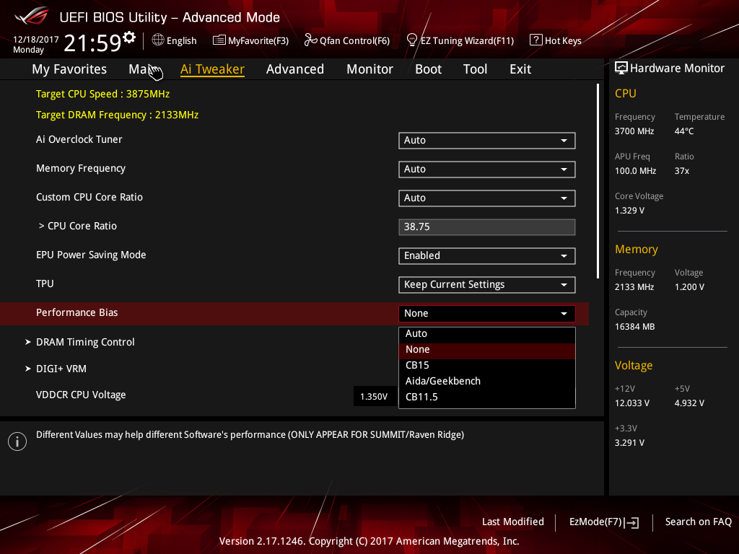739x554 pixels.
Task: Click +12V reading 12.033 V
Action: click(632, 403)
